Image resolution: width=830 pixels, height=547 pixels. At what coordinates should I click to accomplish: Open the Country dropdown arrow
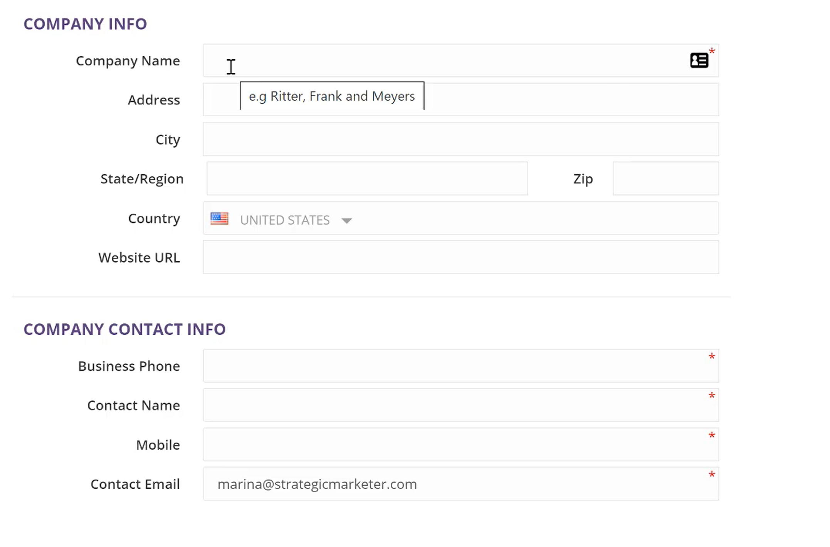(x=346, y=220)
